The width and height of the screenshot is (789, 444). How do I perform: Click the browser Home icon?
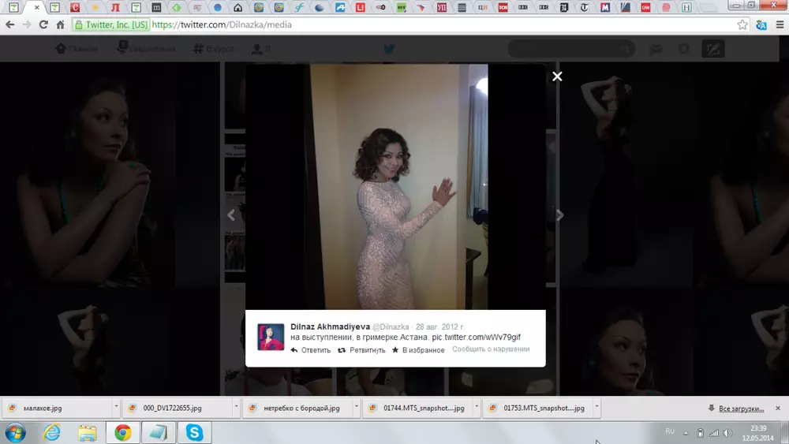(x=60, y=24)
